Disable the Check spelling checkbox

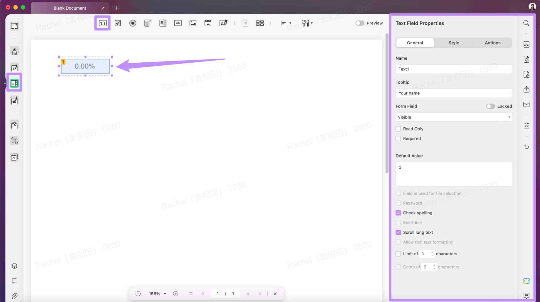coord(399,213)
